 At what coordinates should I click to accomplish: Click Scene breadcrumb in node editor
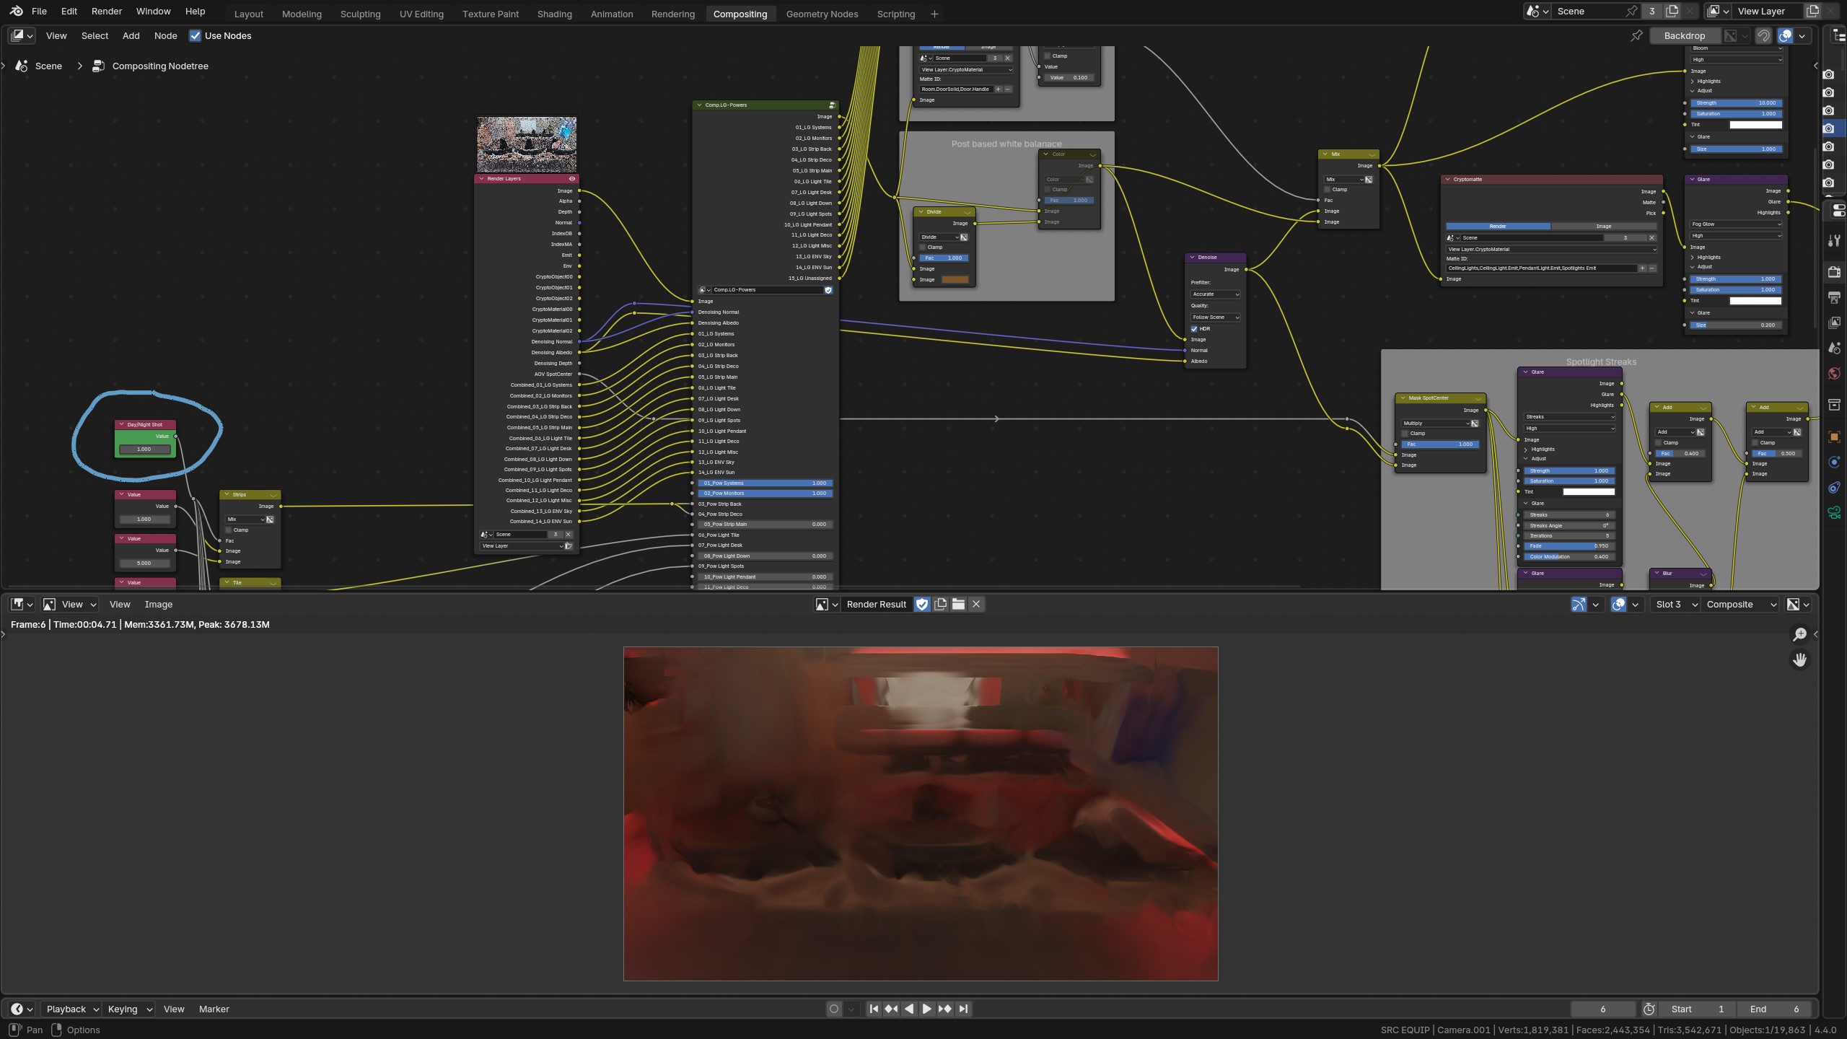point(48,66)
